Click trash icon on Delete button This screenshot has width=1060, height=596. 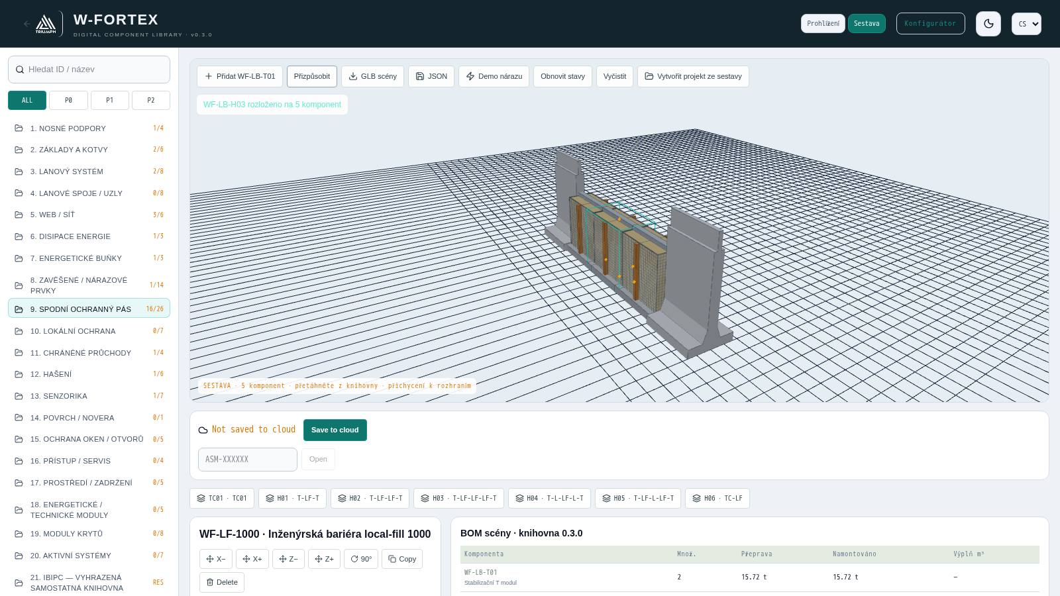210,582
